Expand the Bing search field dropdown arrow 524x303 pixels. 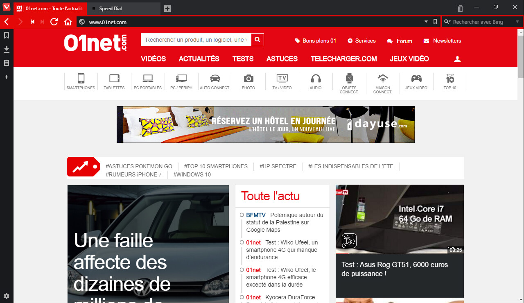(517, 22)
